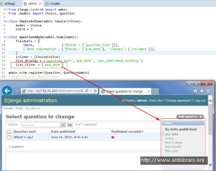Sort by Date published column header
Screen dimensions: 216x171
(63, 132)
